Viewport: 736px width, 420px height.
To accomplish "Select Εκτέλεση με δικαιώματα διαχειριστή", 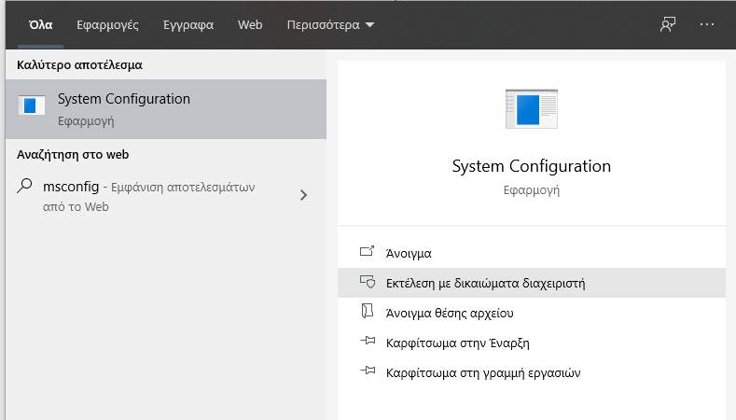I will click(x=532, y=283).
